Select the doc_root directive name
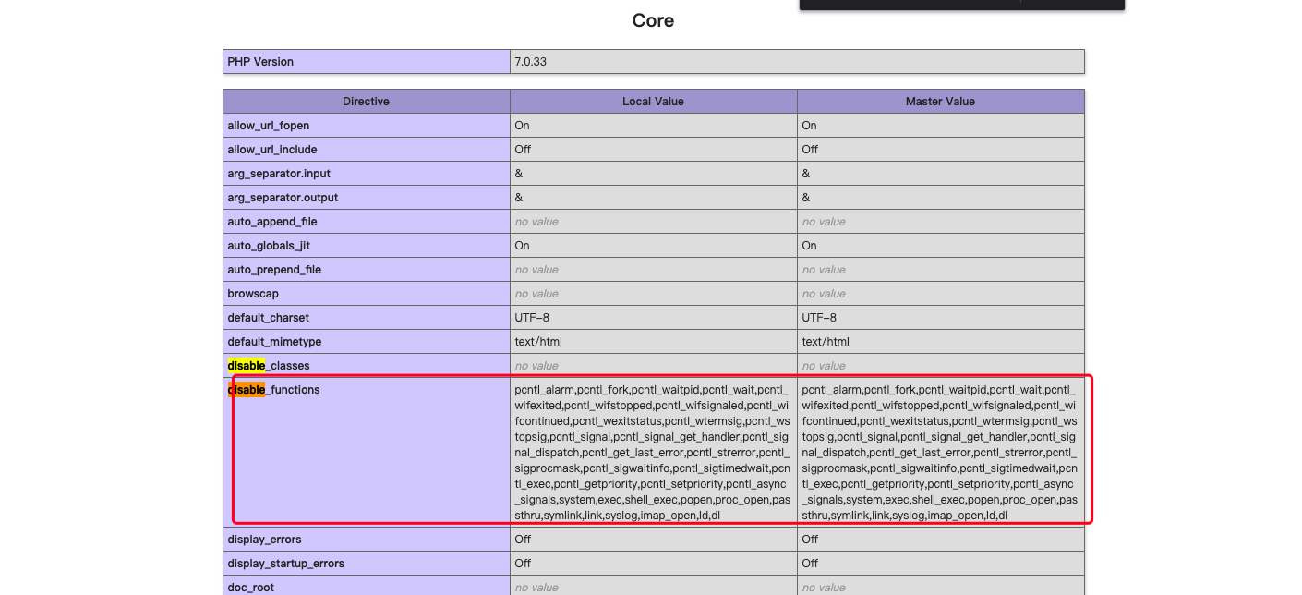1302x595 pixels. point(250,588)
